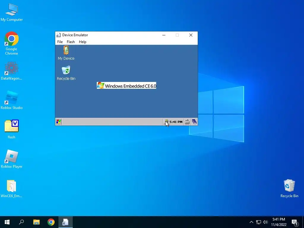304x228 pixels.
Task: Open the Flash menu in Device Emulator
Action: pos(71,42)
